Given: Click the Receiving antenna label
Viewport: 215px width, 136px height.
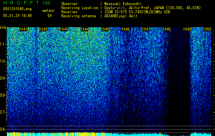Looking at the screenshot, I should pyautogui.click(x=79, y=16).
